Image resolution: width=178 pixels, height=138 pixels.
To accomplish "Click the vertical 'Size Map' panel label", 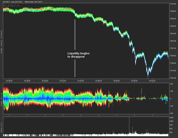I will tap(1, 100).
